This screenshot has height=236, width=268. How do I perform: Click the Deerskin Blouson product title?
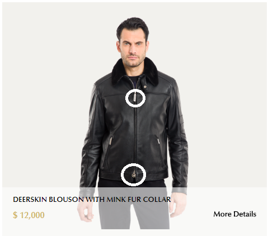(x=92, y=200)
